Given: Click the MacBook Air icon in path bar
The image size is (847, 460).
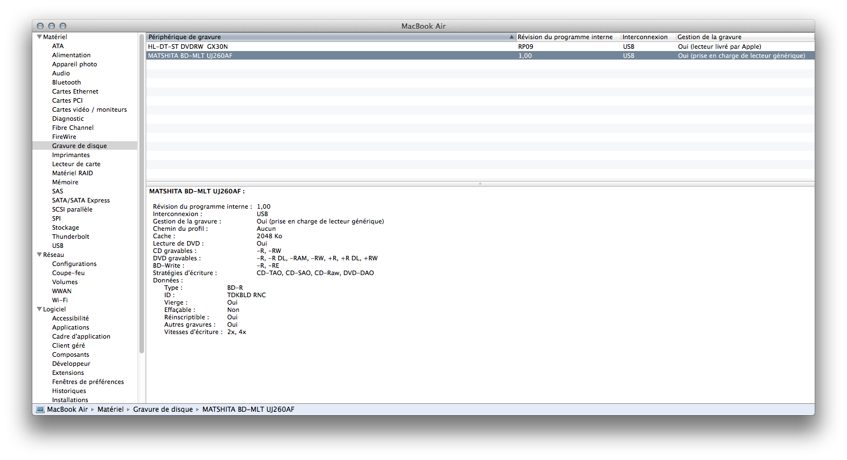Looking at the screenshot, I should (40, 410).
